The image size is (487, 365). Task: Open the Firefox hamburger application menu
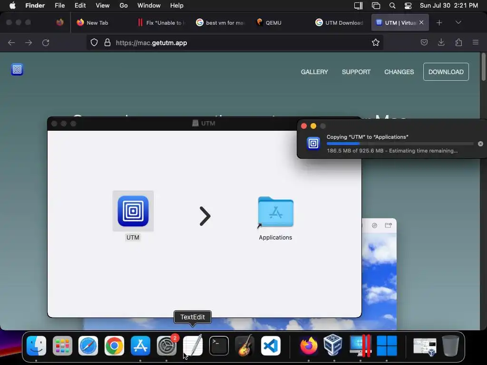coord(476,42)
